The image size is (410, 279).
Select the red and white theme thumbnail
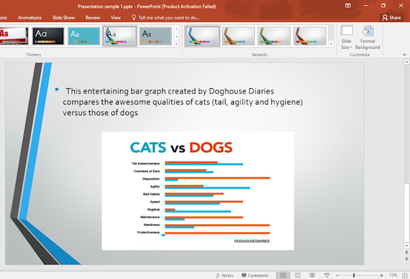coord(14,36)
